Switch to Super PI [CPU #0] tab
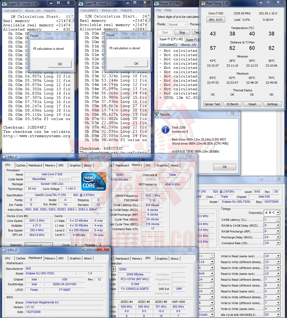The image size is (287, 318). point(171,39)
